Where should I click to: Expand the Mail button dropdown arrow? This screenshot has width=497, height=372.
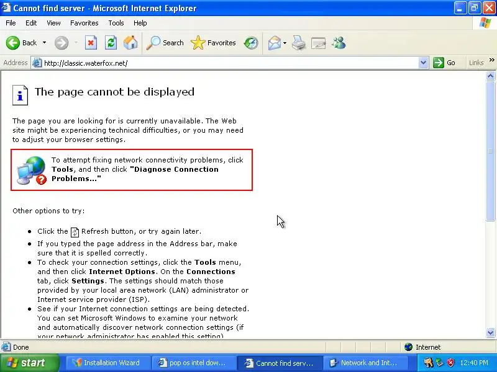coord(285,43)
